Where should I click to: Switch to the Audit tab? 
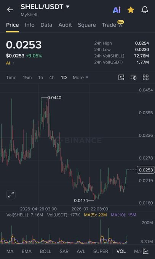(65, 25)
